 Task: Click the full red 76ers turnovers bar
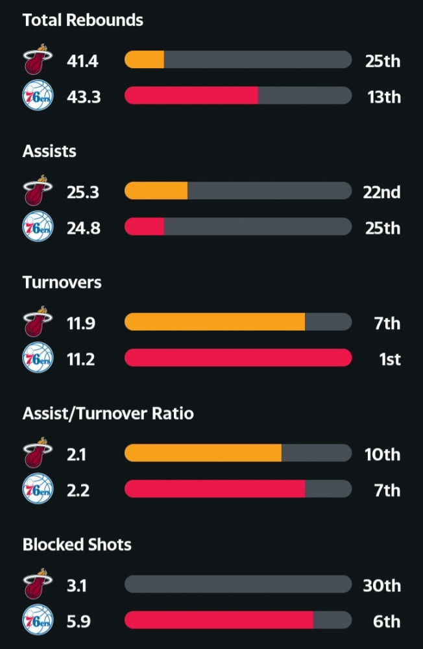(238, 358)
